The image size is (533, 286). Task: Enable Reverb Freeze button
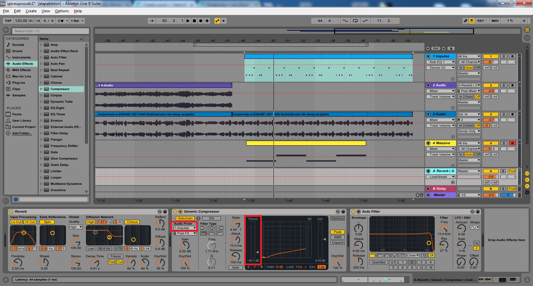(x=116, y=256)
